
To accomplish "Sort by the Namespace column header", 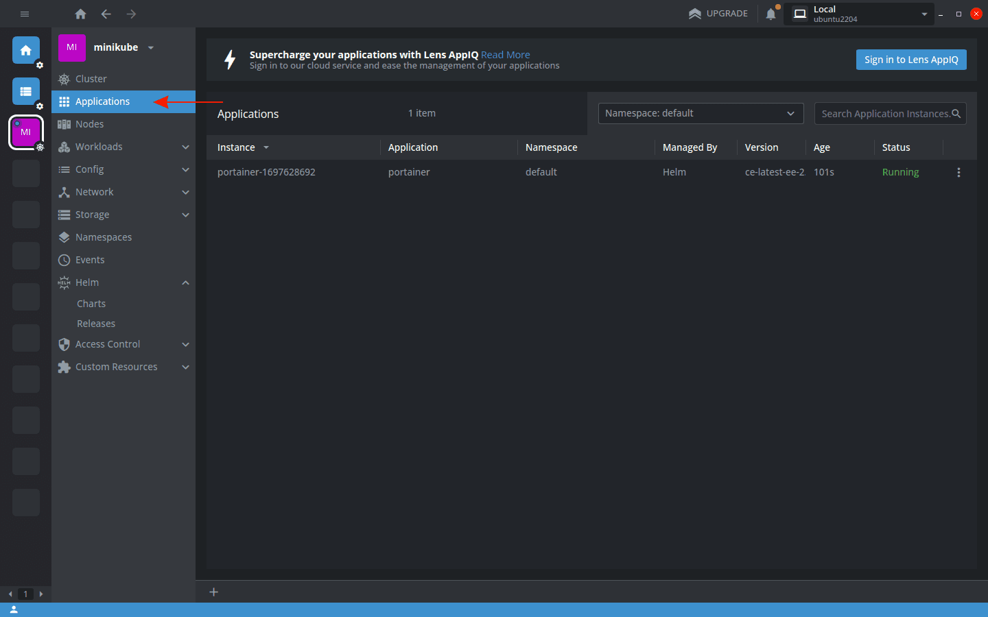I will coord(586,147).
